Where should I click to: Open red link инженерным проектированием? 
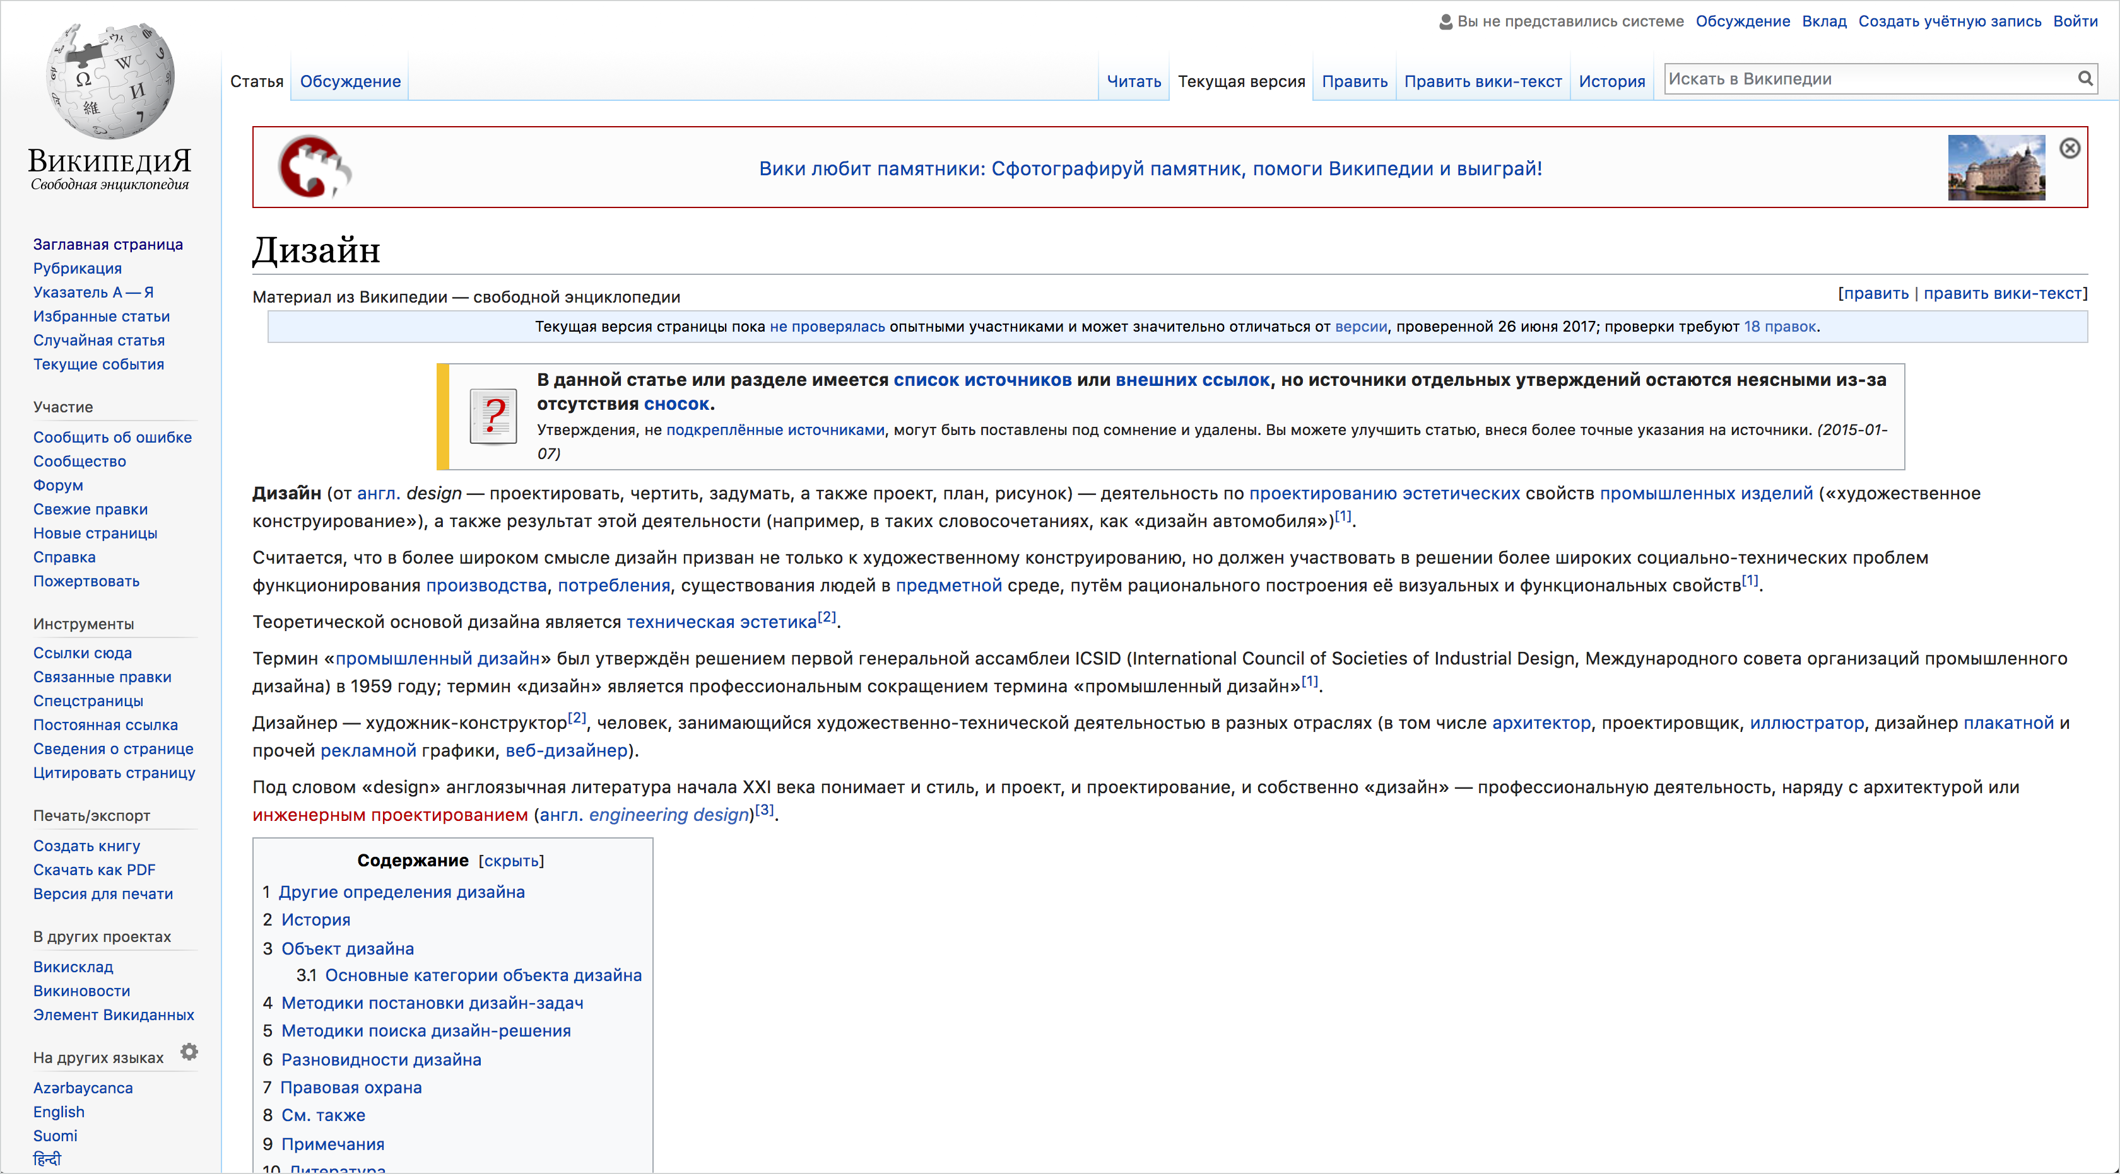click(x=390, y=815)
